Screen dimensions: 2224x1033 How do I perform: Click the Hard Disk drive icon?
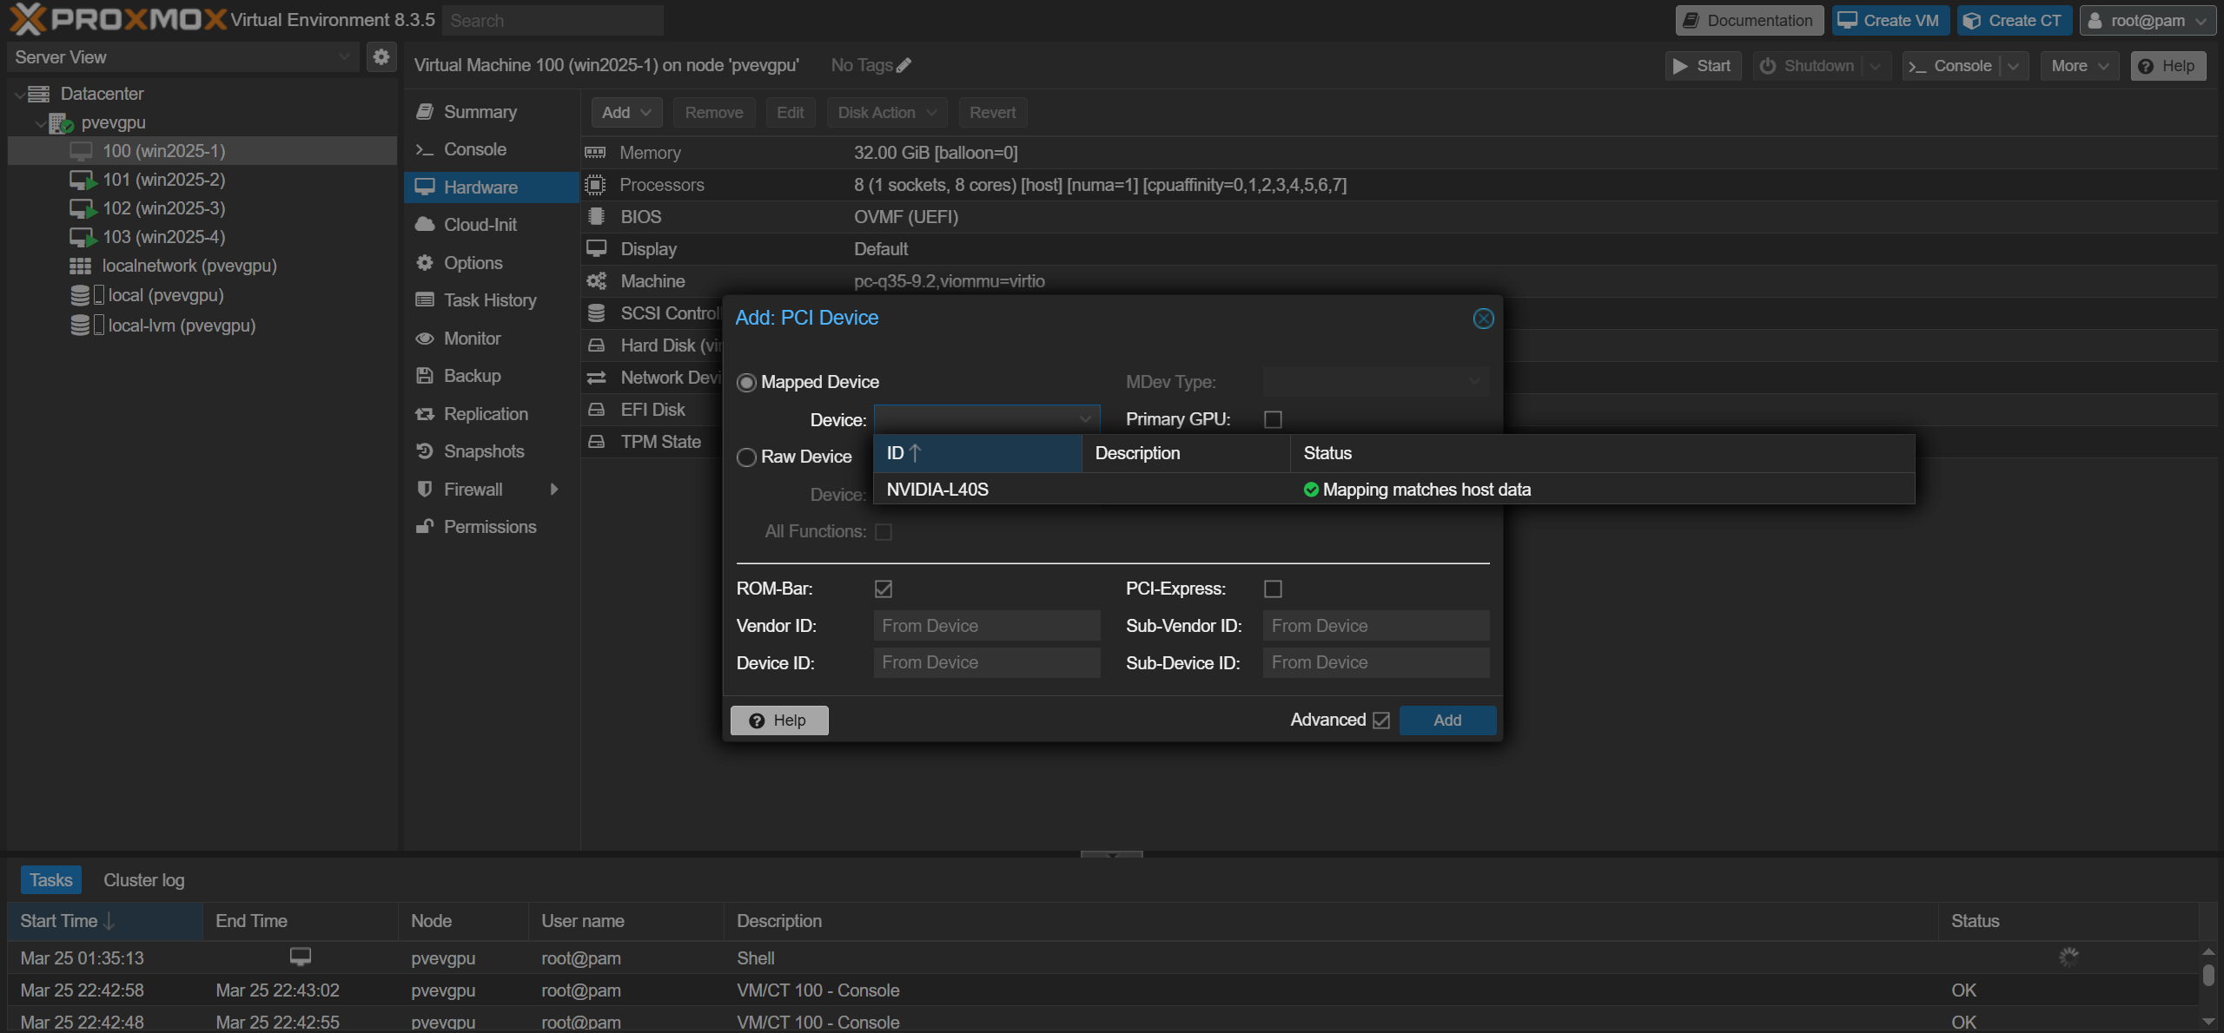[x=596, y=345]
